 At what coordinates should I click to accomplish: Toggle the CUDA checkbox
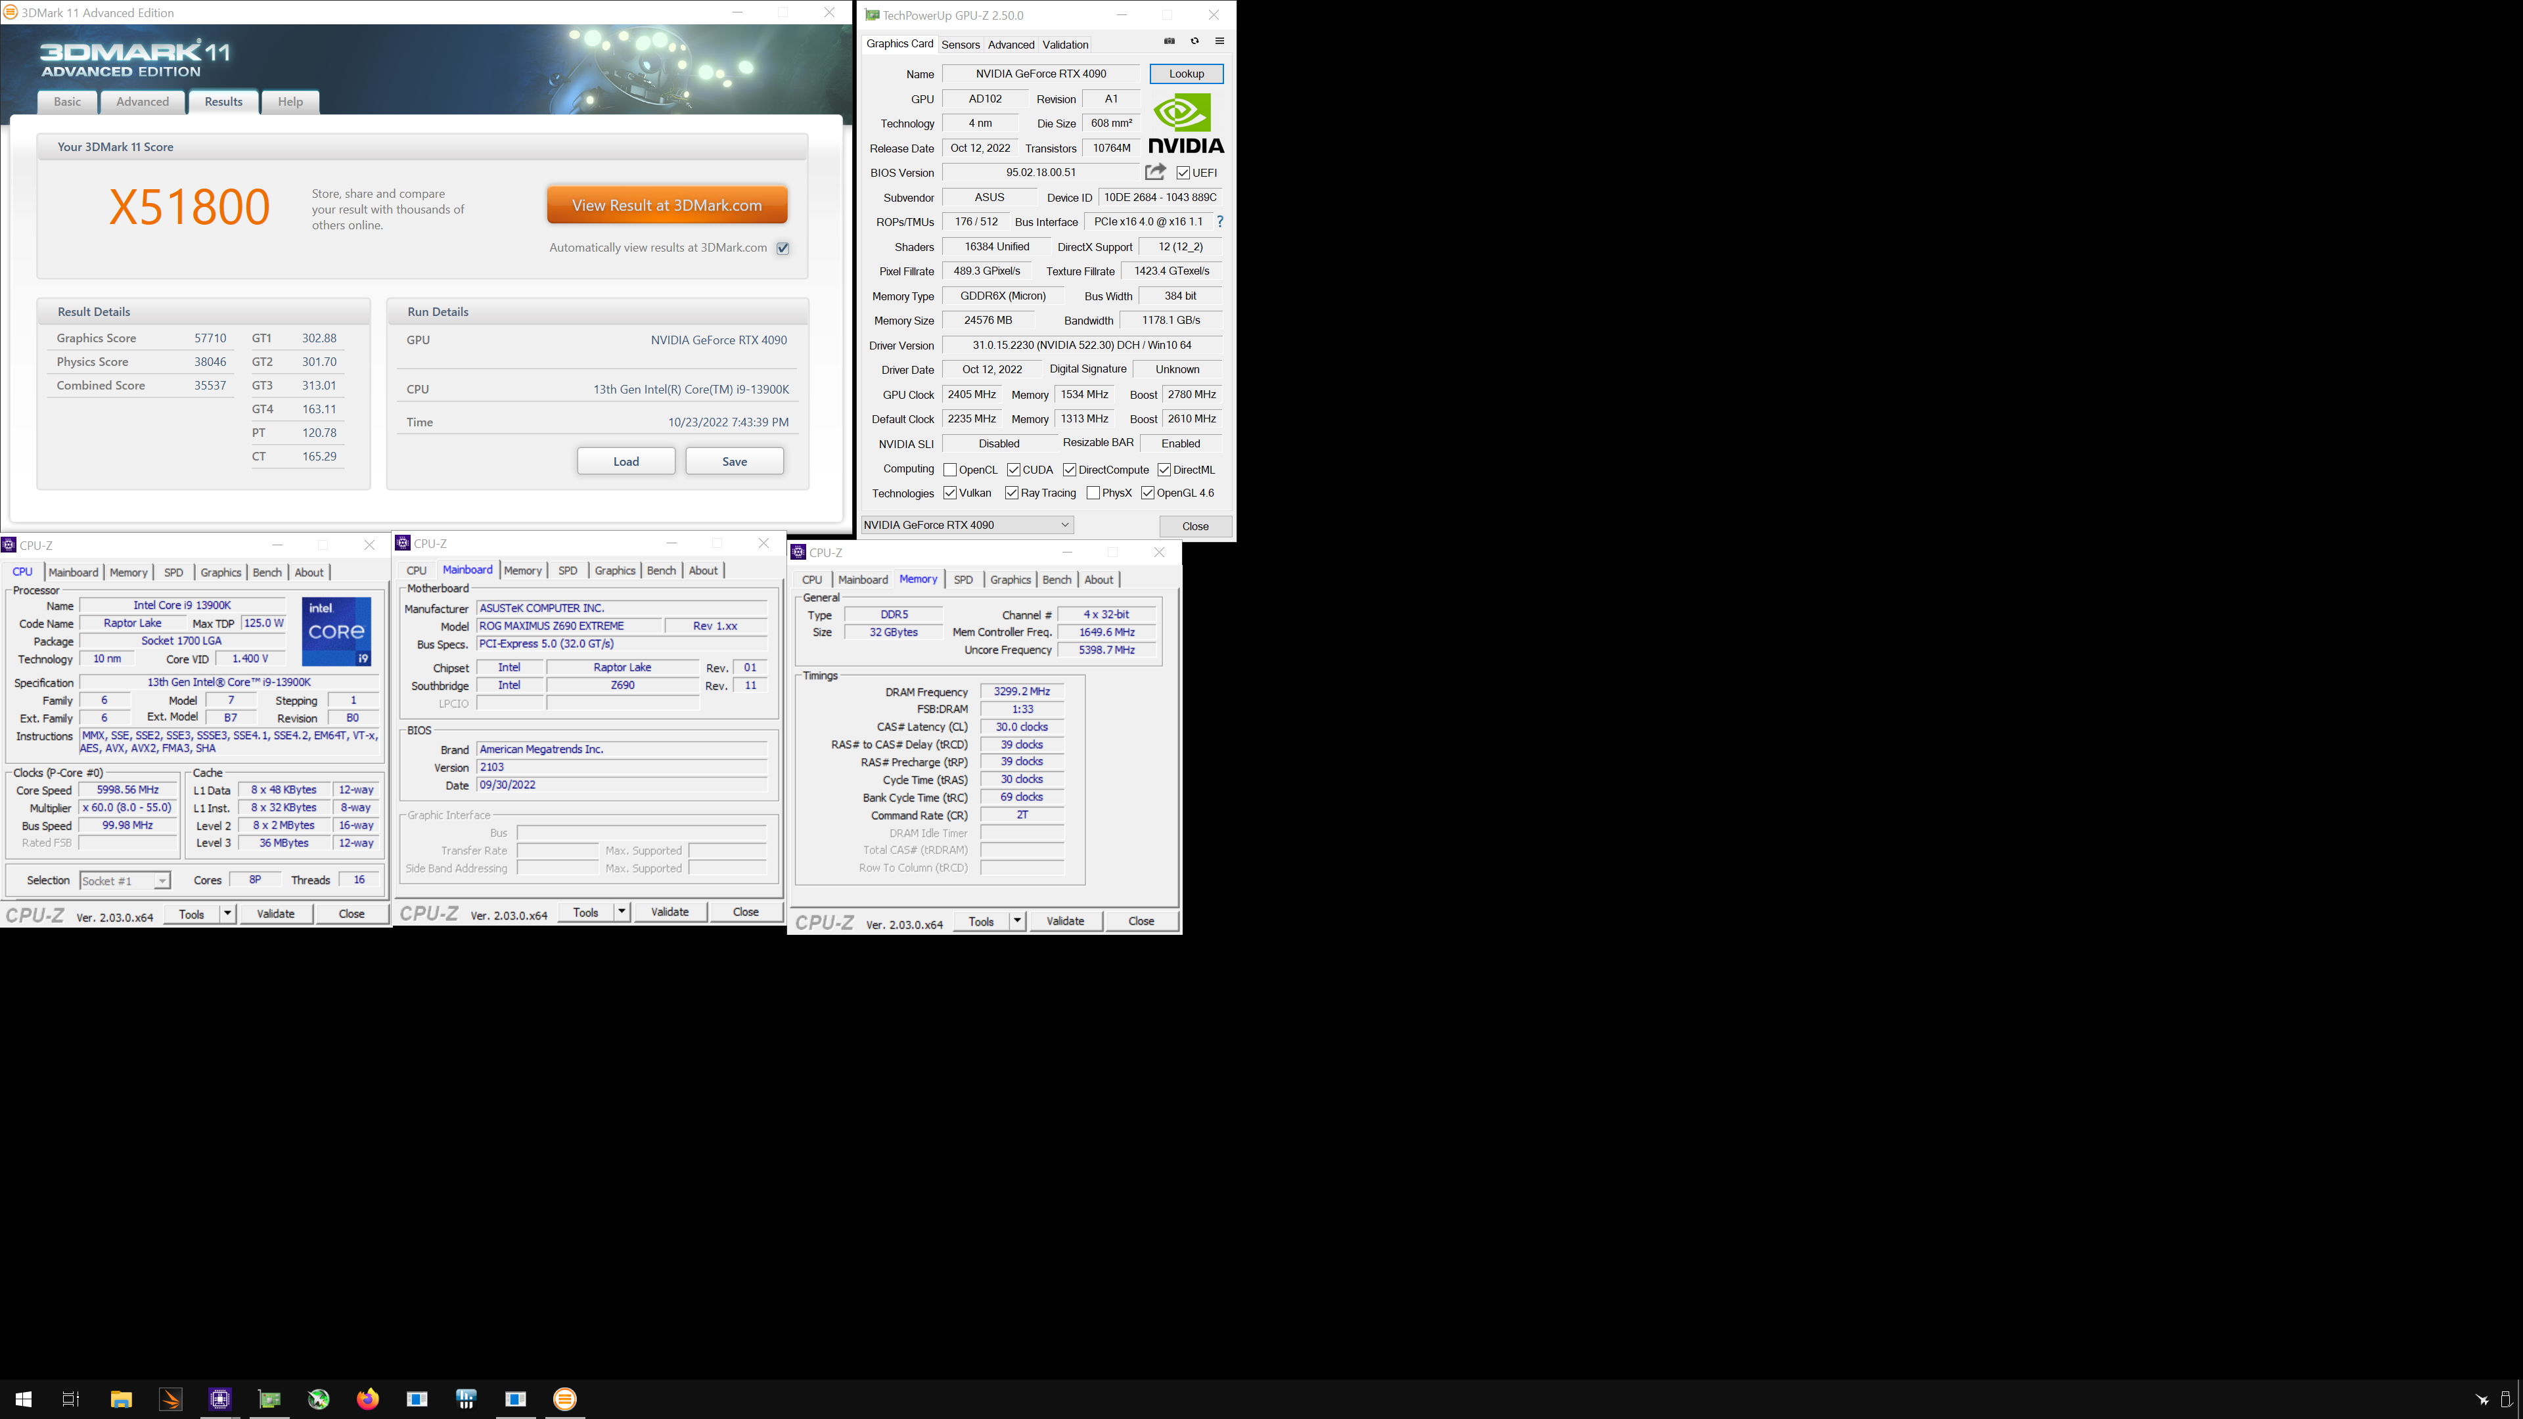[1014, 470]
